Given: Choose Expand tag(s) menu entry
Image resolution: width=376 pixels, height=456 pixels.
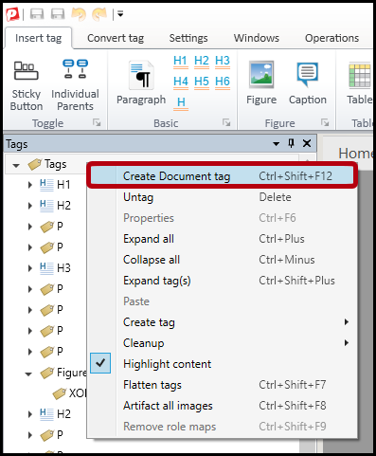Looking at the screenshot, I should tap(222, 281).
